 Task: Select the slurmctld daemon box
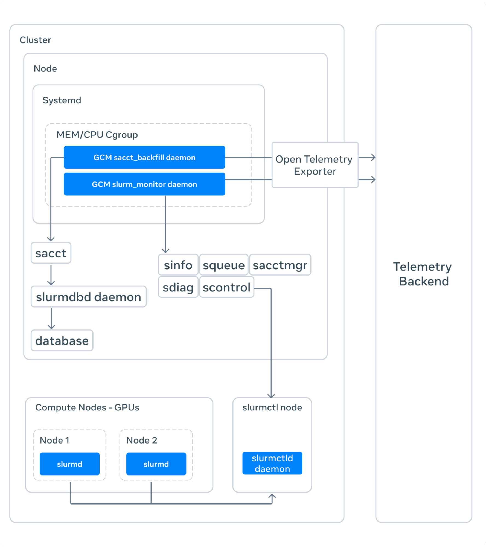click(272, 463)
